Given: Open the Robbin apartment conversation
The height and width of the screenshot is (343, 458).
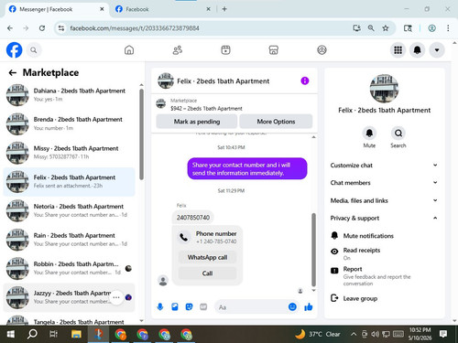Looking at the screenshot, I should [69, 268].
